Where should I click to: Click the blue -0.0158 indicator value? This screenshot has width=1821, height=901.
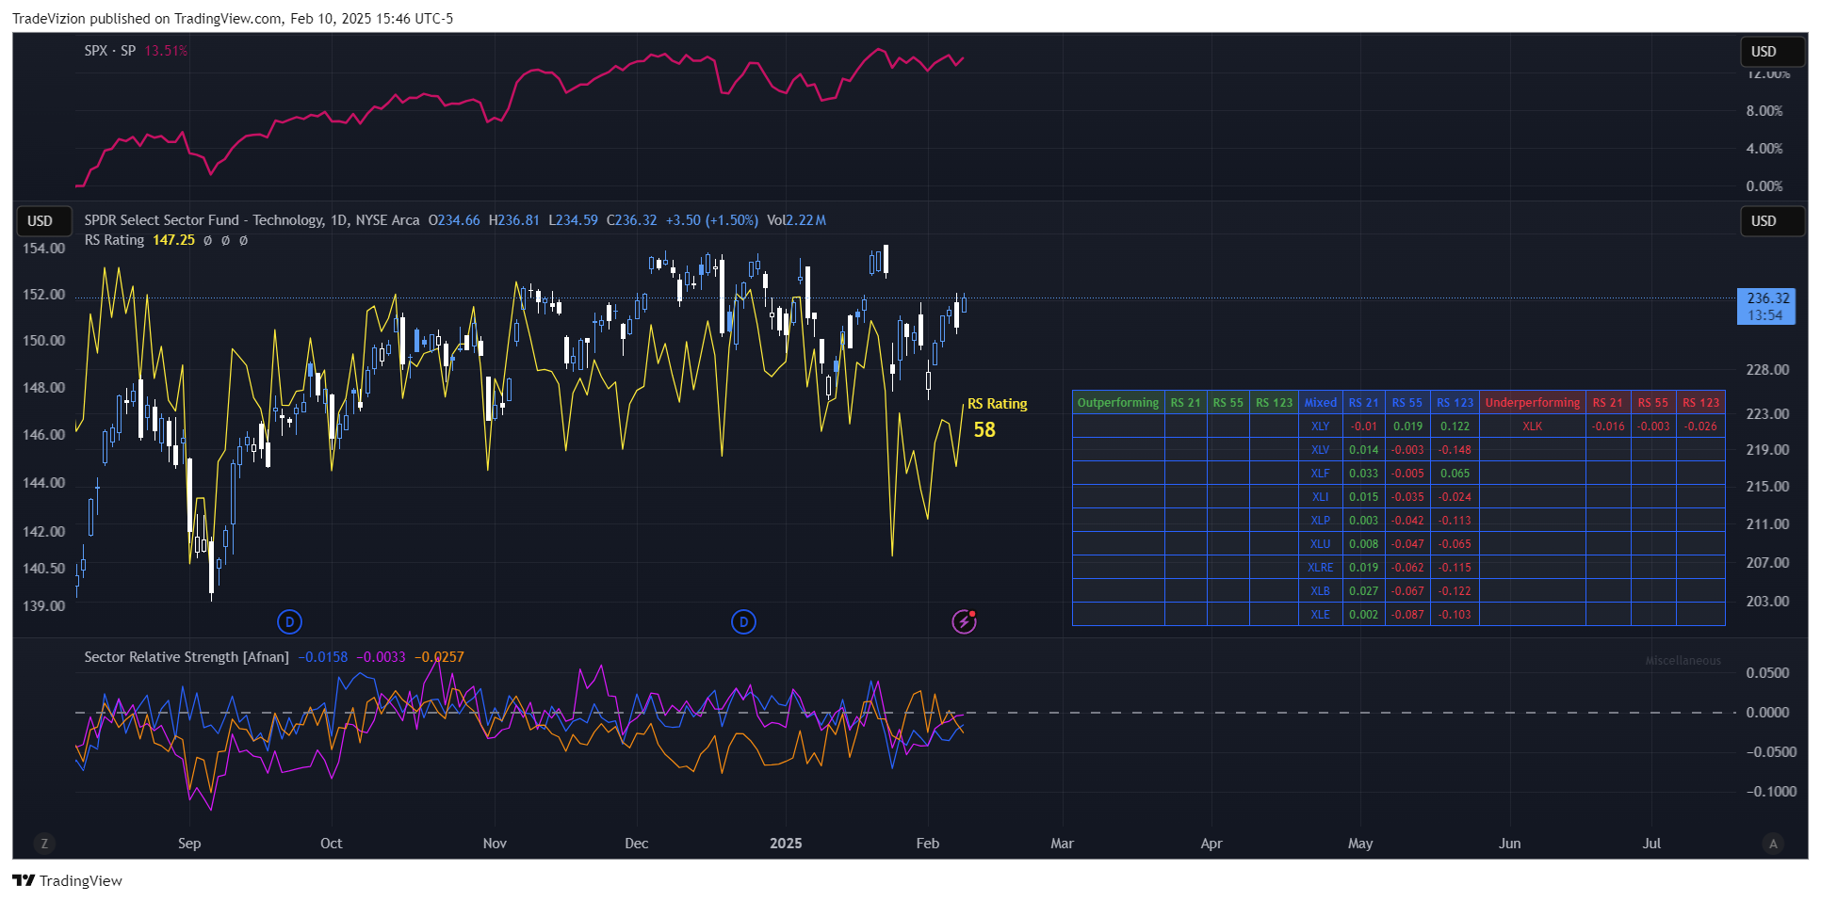click(x=322, y=657)
